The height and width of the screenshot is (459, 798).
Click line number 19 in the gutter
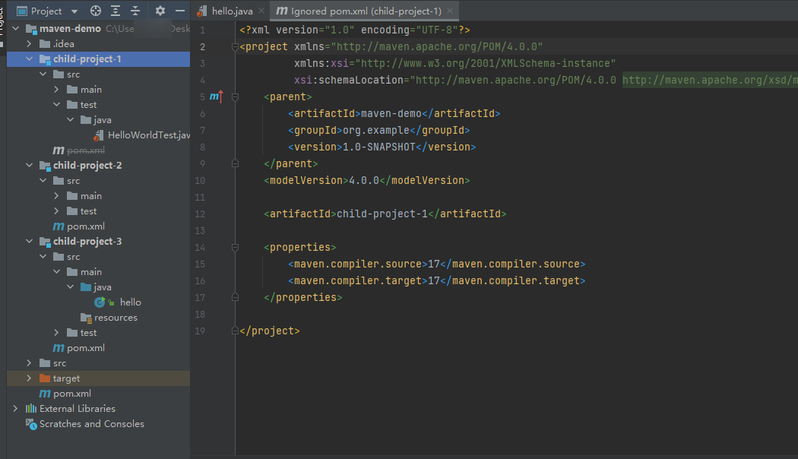pyautogui.click(x=200, y=331)
